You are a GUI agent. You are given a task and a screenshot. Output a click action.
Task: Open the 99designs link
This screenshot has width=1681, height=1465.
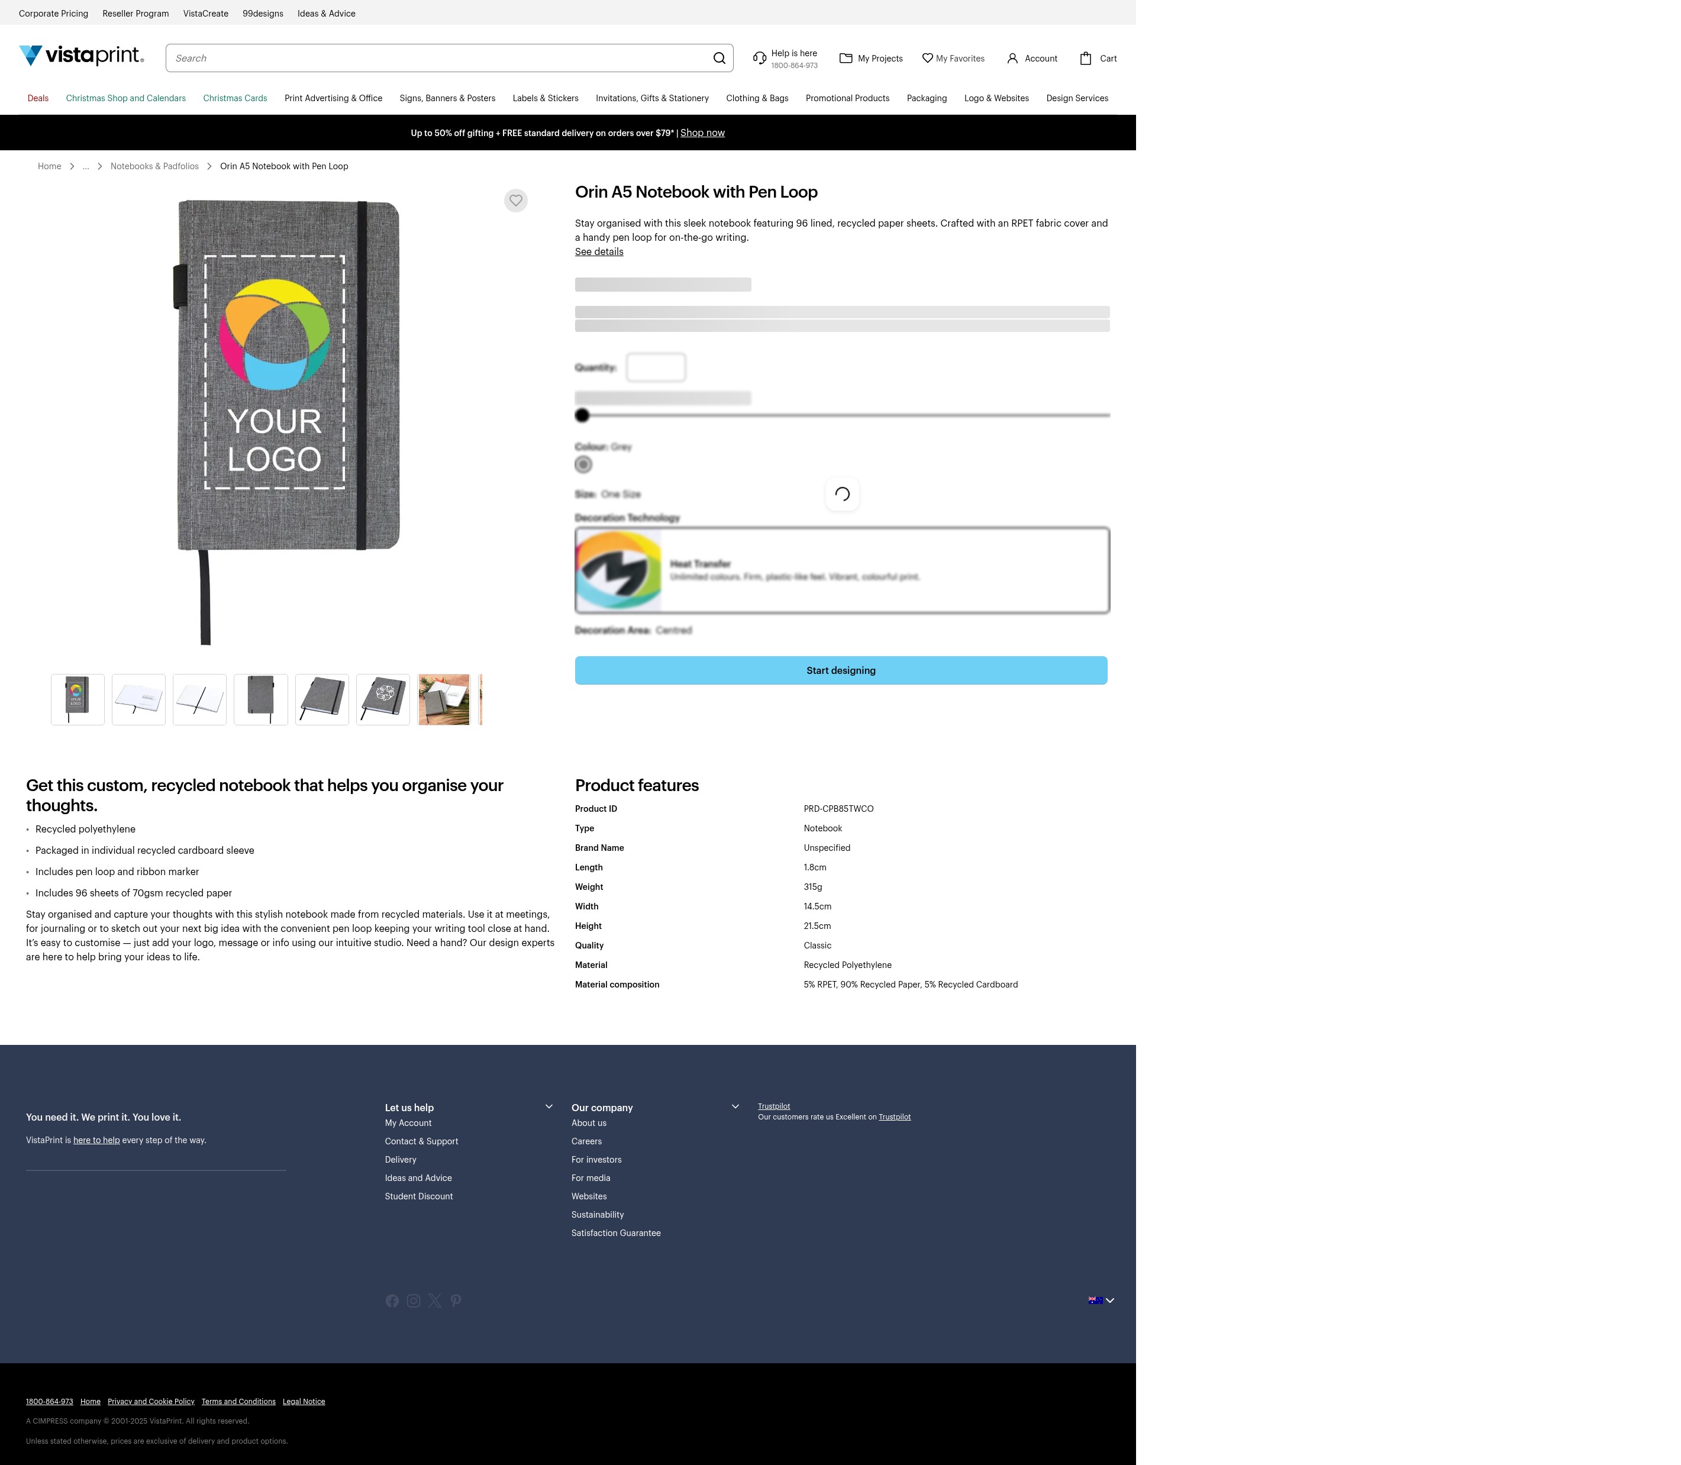tap(263, 13)
